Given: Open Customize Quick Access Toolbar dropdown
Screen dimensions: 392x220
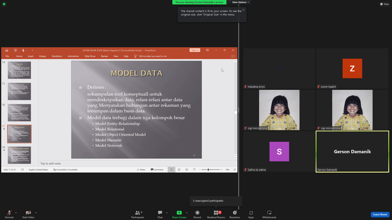Looking at the screenshot, I should [32, 50].
